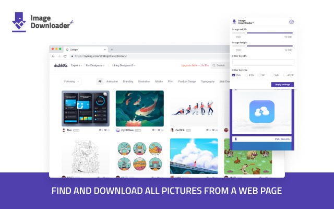Close the Google browser tab
Viewport: 334px width, 209px height.
(x=105, y=50)
